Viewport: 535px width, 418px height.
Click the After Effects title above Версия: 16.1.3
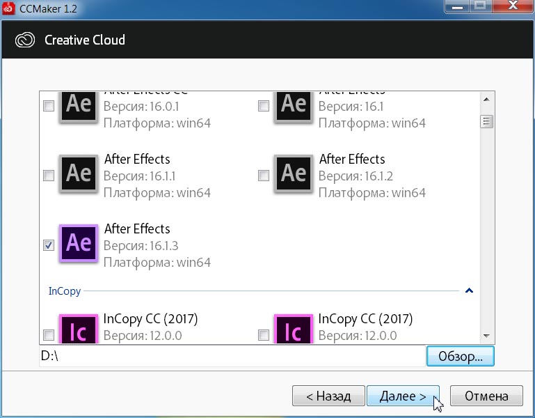[x=137, y=229]
